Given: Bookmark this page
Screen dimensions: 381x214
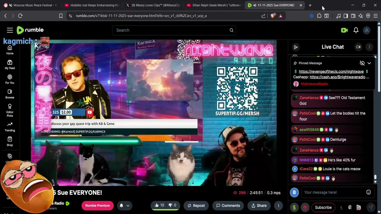Looking at the screenshot, I should (x=61, y=16).
